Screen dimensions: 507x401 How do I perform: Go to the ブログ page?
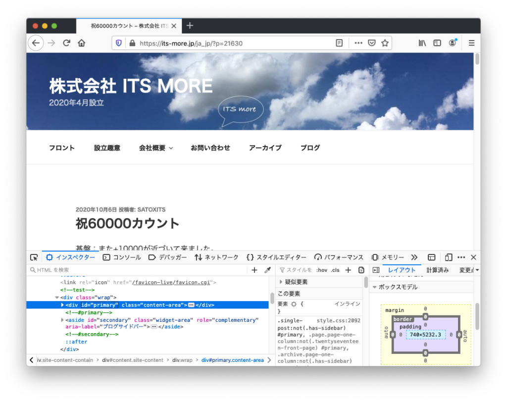click(x=310, y=148)
